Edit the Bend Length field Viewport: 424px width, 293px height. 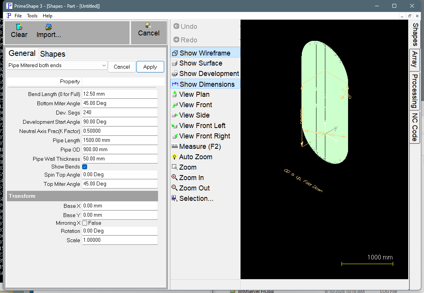tap(120, 94)
